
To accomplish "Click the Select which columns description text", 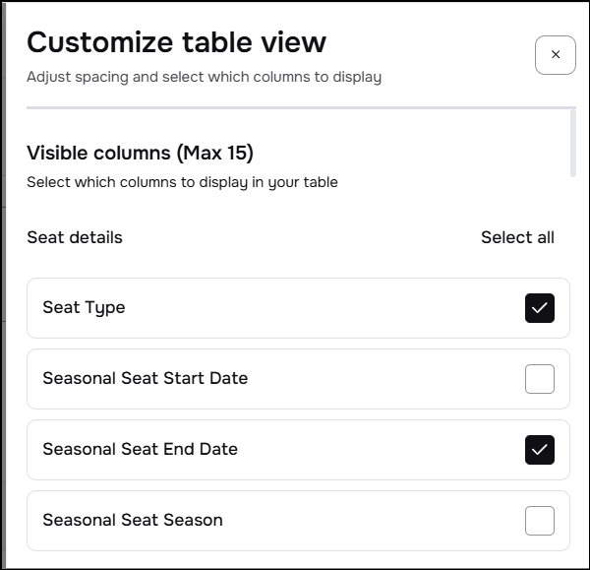I will click(x=182, y=182).
